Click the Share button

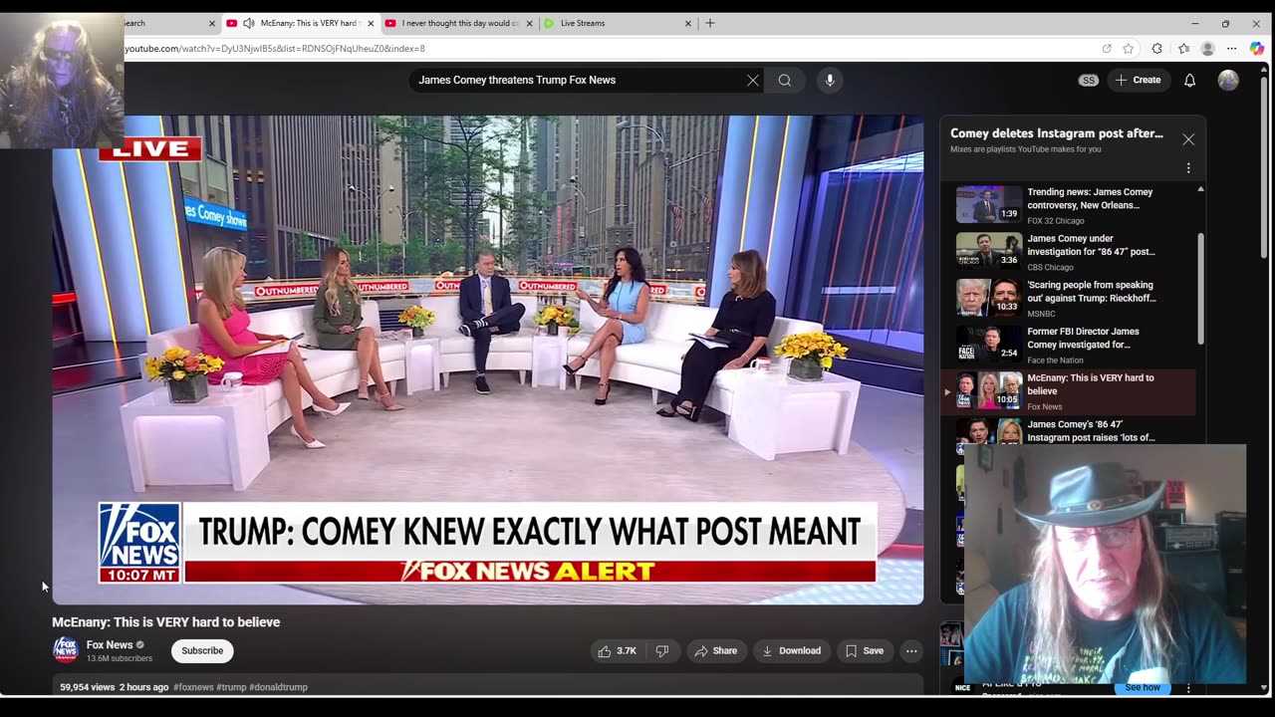[x=715, y=651]
